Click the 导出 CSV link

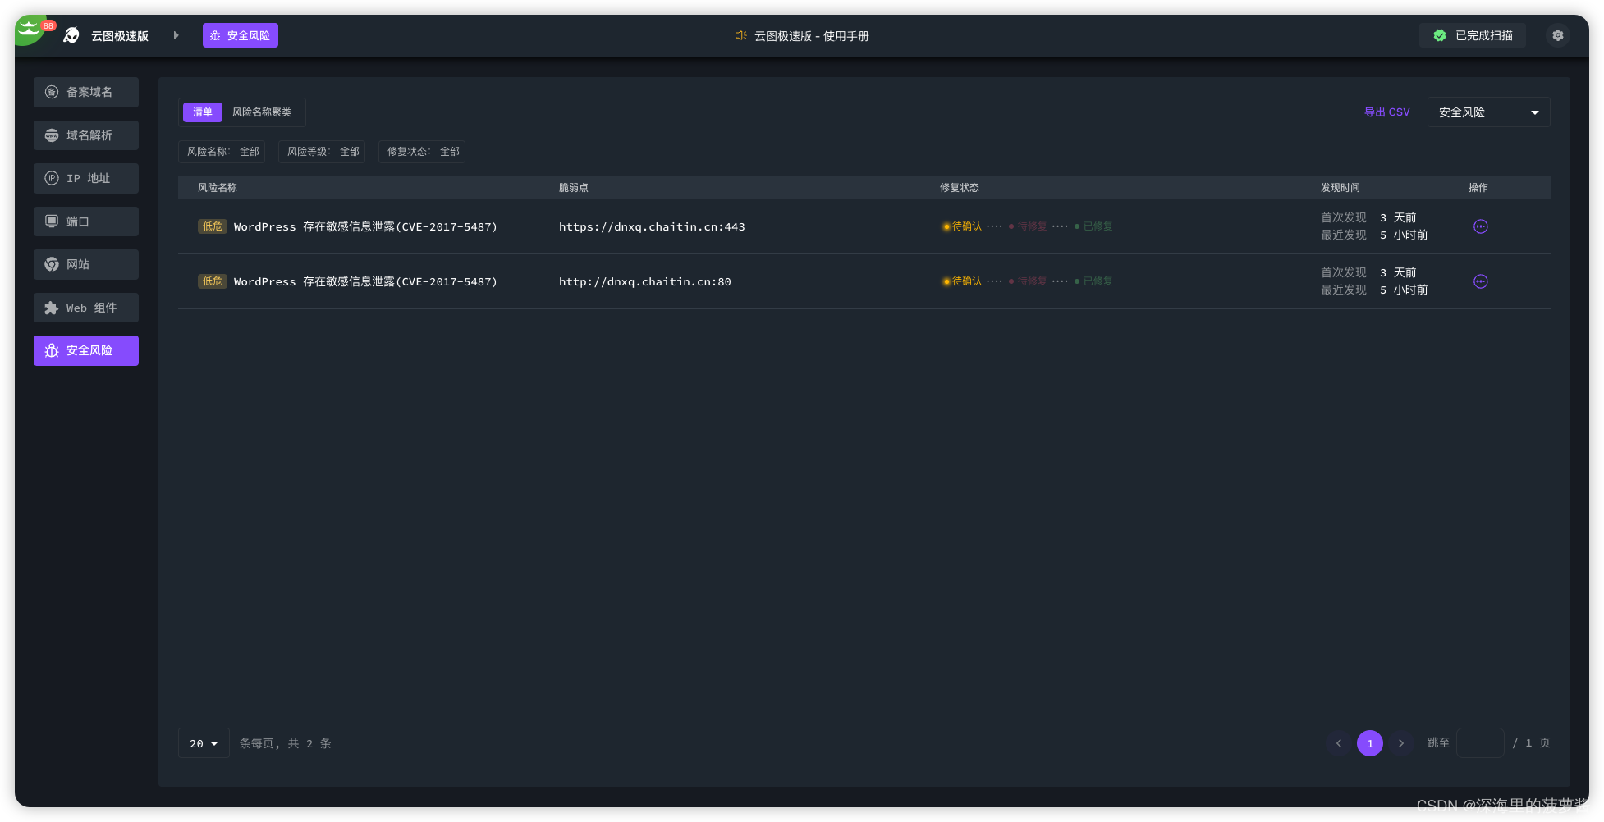1387,112
